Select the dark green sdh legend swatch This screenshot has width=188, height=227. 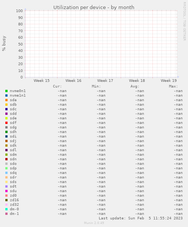tap(6, 132)
